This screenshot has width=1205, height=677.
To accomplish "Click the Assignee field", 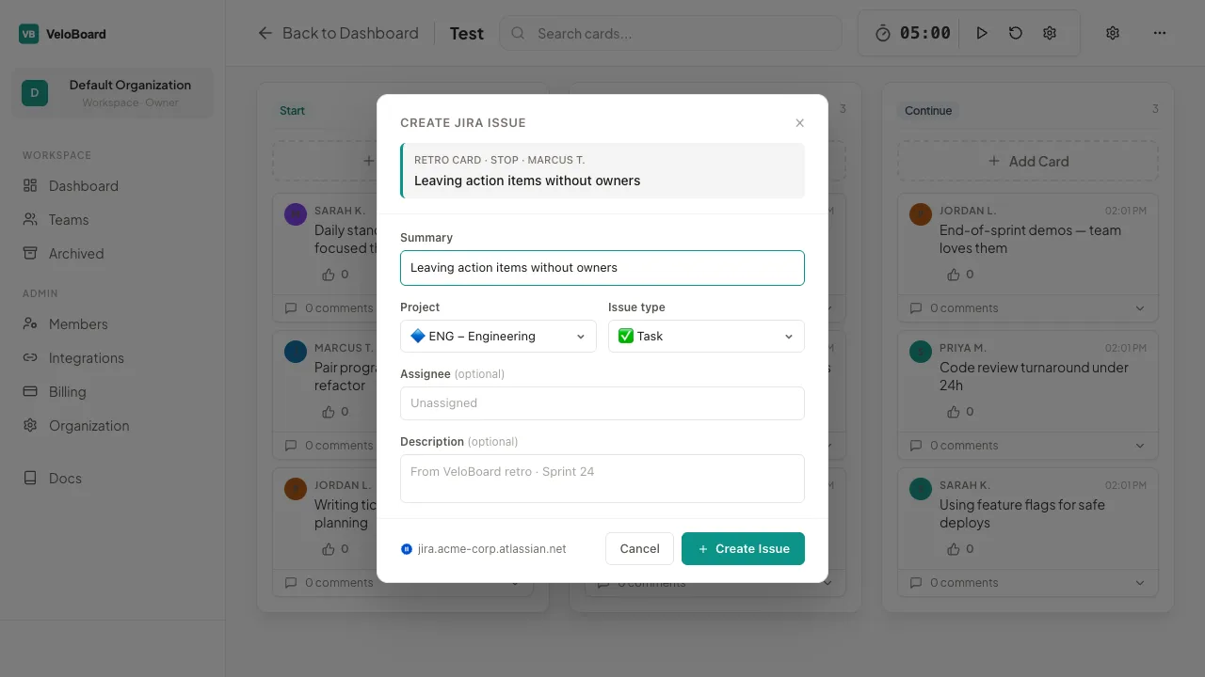I will 602,403.
